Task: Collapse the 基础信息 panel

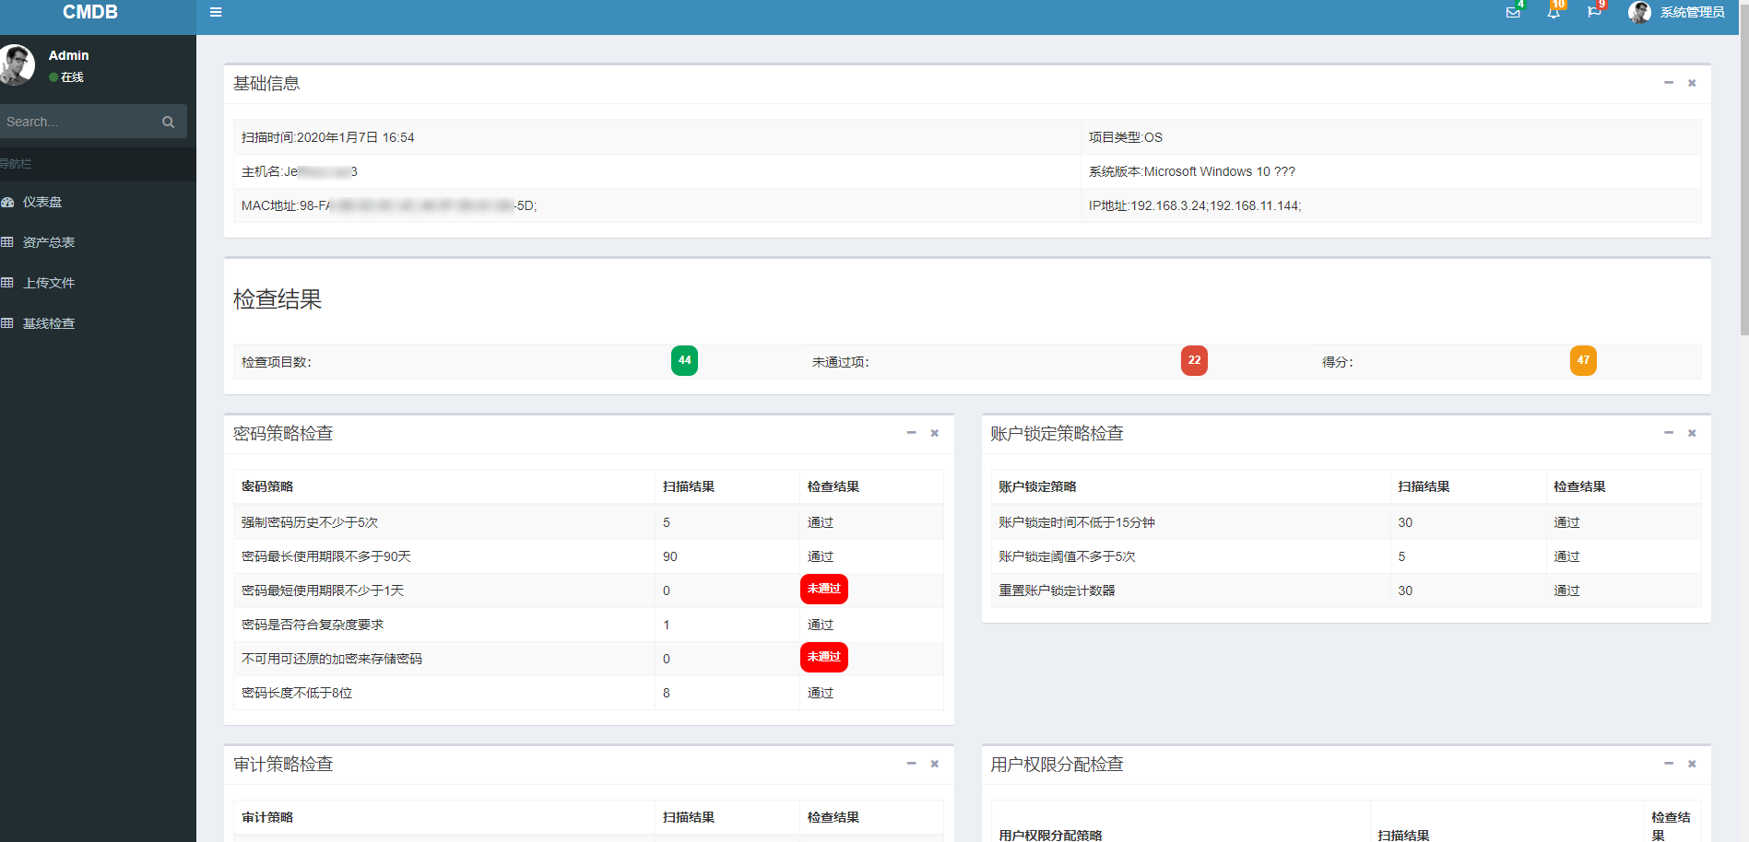Action: pyautogui.click(x=1669, y=83)
